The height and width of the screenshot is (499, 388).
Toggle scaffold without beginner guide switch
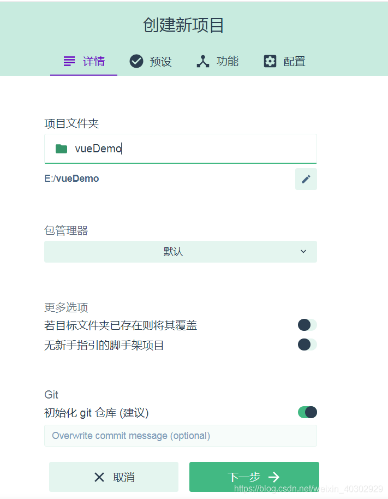(307, 344)
